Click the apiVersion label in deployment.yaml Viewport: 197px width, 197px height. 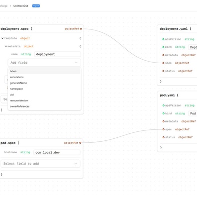pos(173,39)
